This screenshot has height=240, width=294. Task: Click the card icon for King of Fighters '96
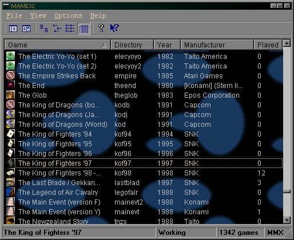coord(10,153)
